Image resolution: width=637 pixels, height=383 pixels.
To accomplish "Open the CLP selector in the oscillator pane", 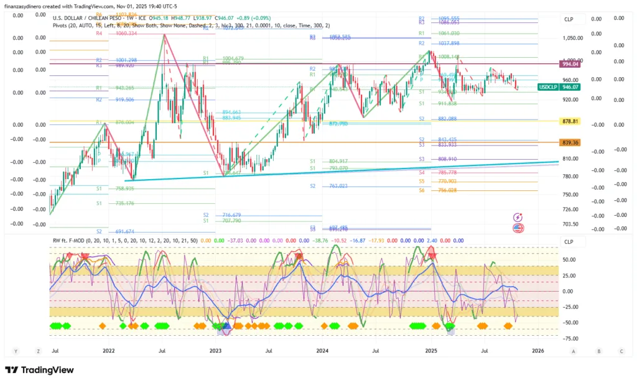I will pyautogui.click(x=568, y=242).
